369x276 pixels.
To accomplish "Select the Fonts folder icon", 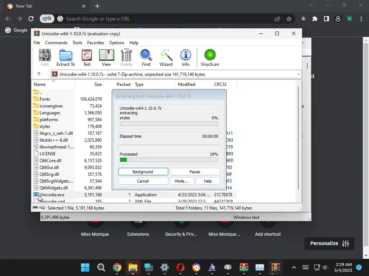I will (x=36, y=99).
